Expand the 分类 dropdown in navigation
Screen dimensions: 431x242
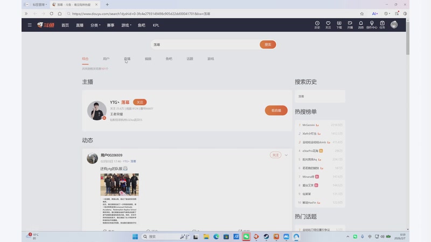point(95,25)
